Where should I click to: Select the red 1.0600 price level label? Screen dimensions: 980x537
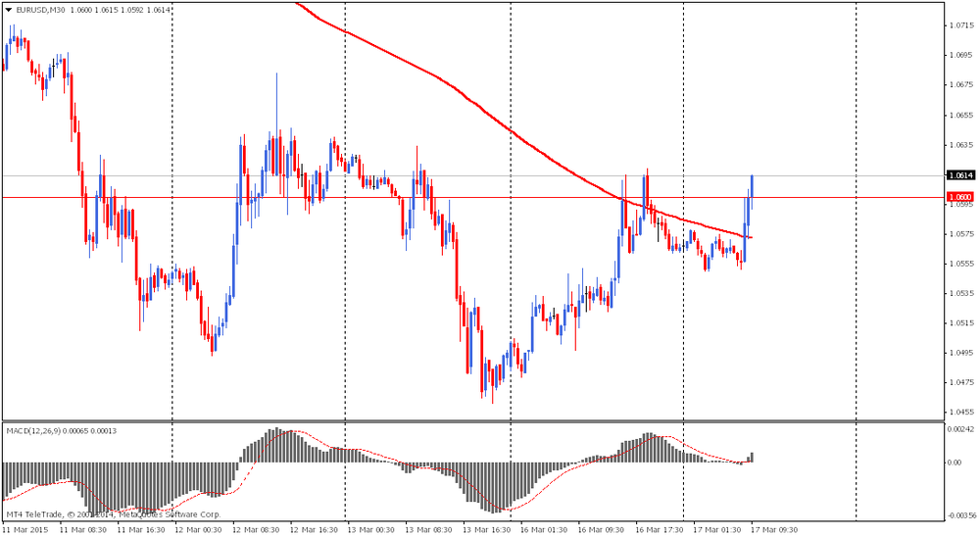point(960,197)
